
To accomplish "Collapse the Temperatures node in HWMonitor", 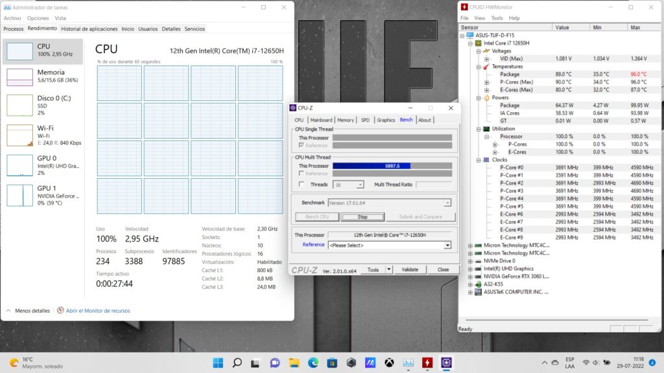I will coord(479,67).
